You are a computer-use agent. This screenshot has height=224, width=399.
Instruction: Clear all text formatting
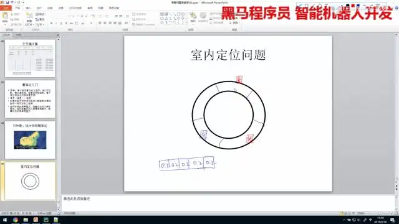point(93,16)
